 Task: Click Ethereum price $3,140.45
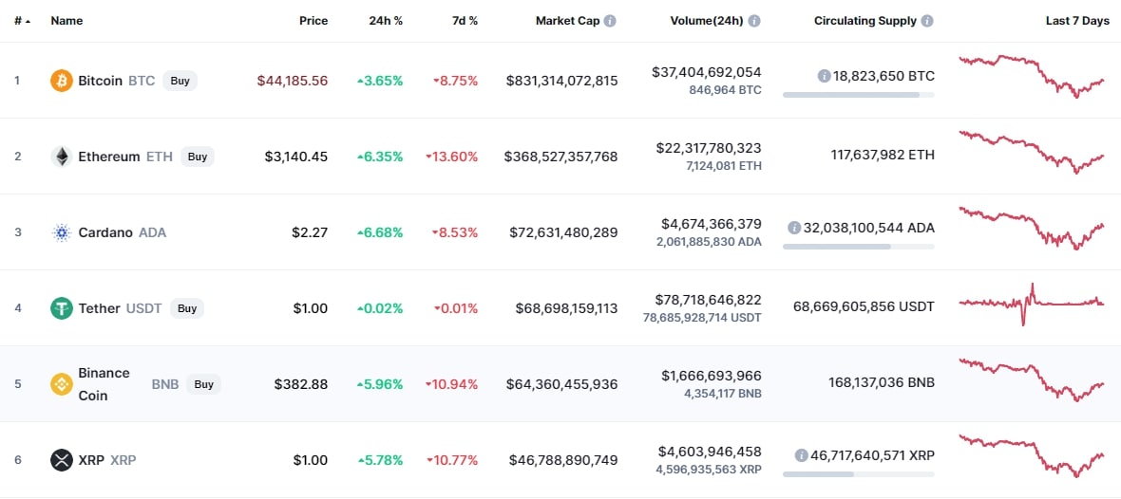[296, 157]
